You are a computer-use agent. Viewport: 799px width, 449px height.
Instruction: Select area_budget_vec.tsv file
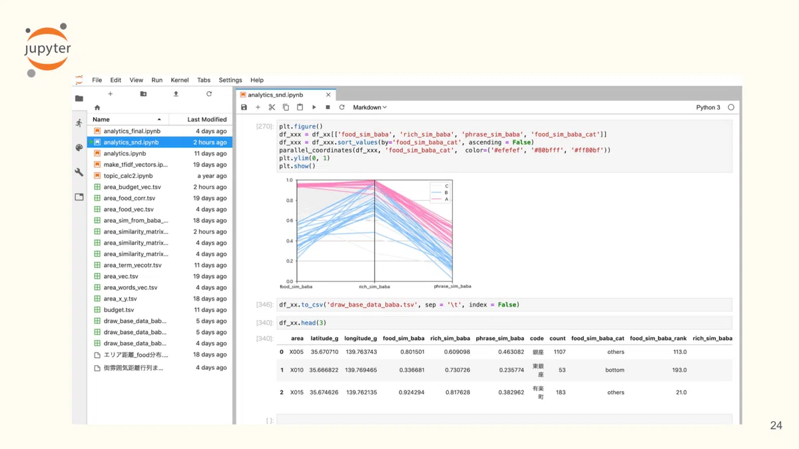[x=160, y=187]
